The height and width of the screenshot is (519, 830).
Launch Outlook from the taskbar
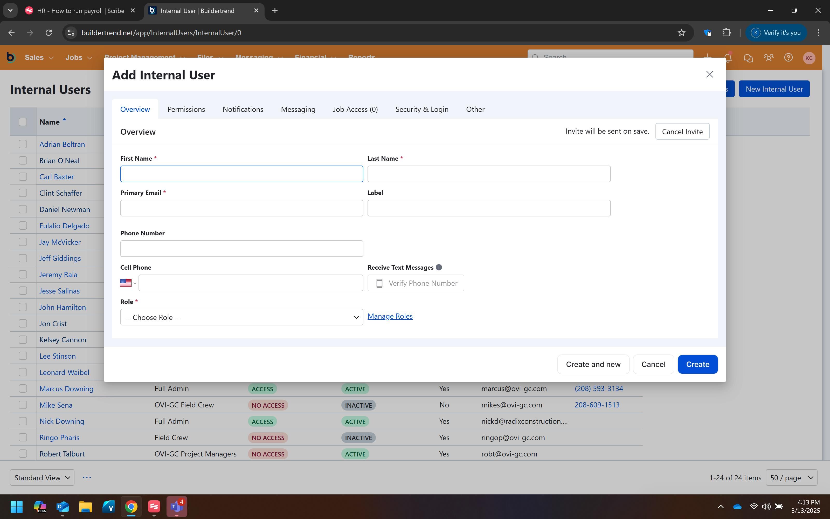click(x=63, y=506)
